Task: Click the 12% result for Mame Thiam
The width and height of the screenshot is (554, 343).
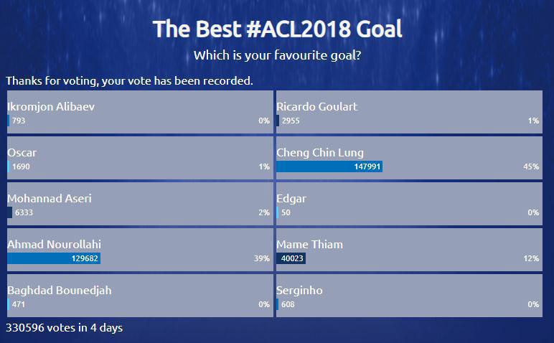Action: pyautogui.click(x=531, y=258)
